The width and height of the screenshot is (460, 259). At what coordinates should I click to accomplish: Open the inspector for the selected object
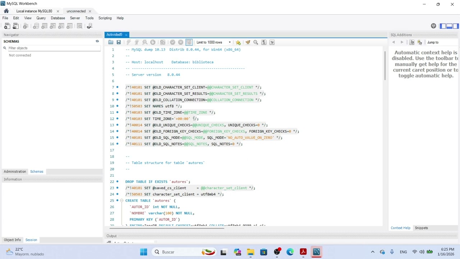[x=26, y=26]
